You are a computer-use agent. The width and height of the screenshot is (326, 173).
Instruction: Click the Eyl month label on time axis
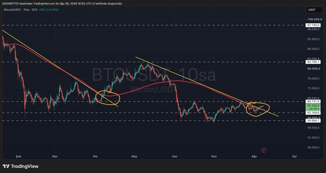coord(294,156)
